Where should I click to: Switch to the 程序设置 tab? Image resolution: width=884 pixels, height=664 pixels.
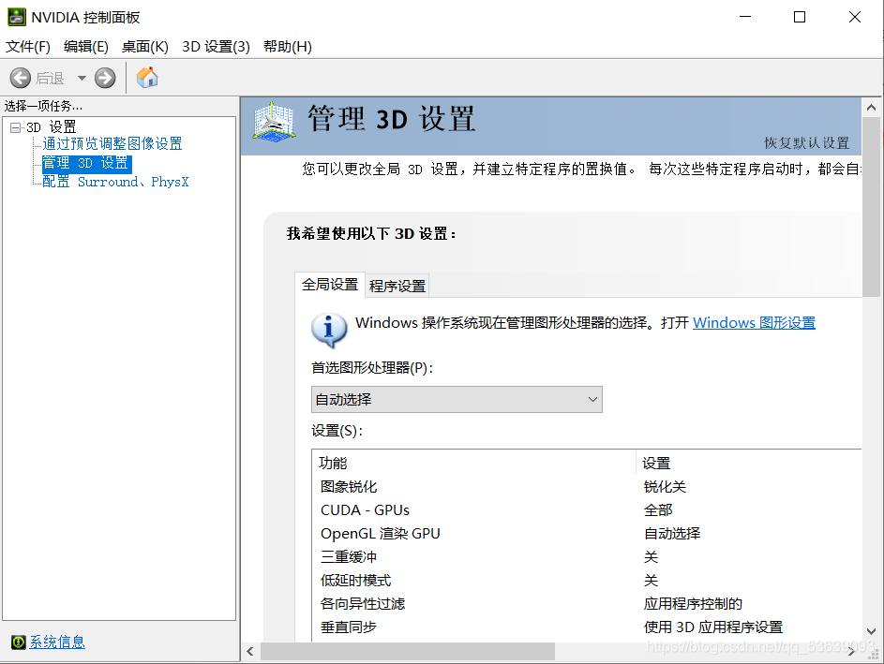coord(397,285)
